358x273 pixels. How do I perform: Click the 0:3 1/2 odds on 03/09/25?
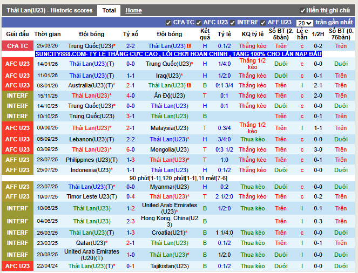(x=224, y=149)
